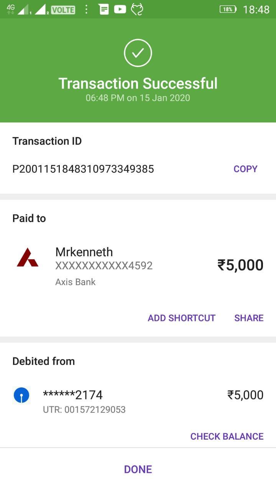Tap the VOLTE status indicator
The width and height of the screenshot is (276, 491).
click(x=63, y=10)
